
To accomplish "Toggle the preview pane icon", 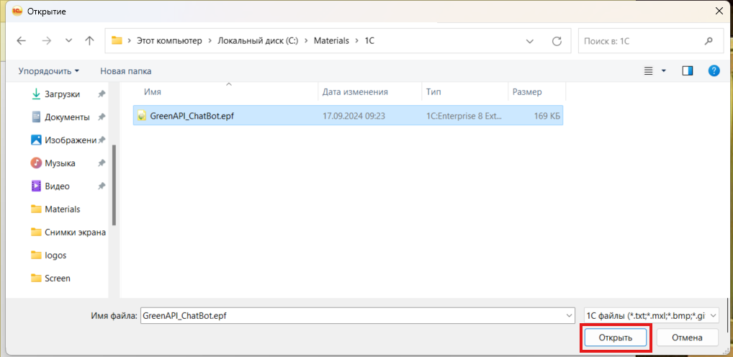I will coord(688,71).
